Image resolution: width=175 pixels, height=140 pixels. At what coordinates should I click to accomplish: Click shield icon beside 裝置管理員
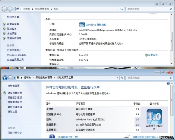pos(4,24)
